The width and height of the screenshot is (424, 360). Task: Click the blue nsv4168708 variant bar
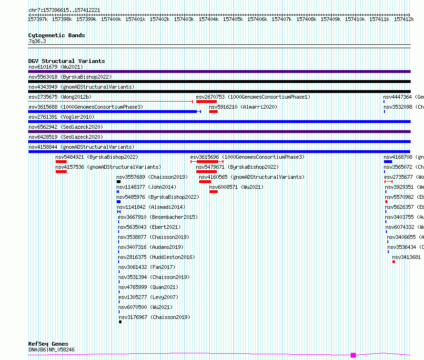pyautogui.click(x=388, y=162)
